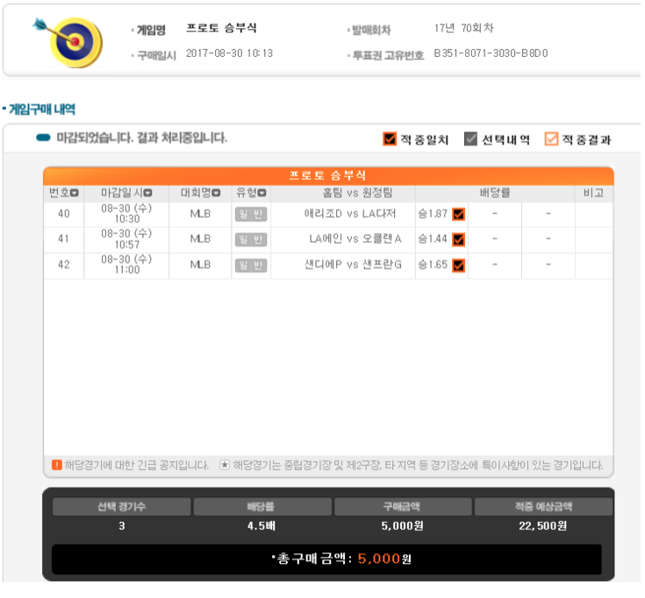Toggle the 승 1.44 checkbox for game 41
Screen dimensions: 645x598
tap(459, 239)
